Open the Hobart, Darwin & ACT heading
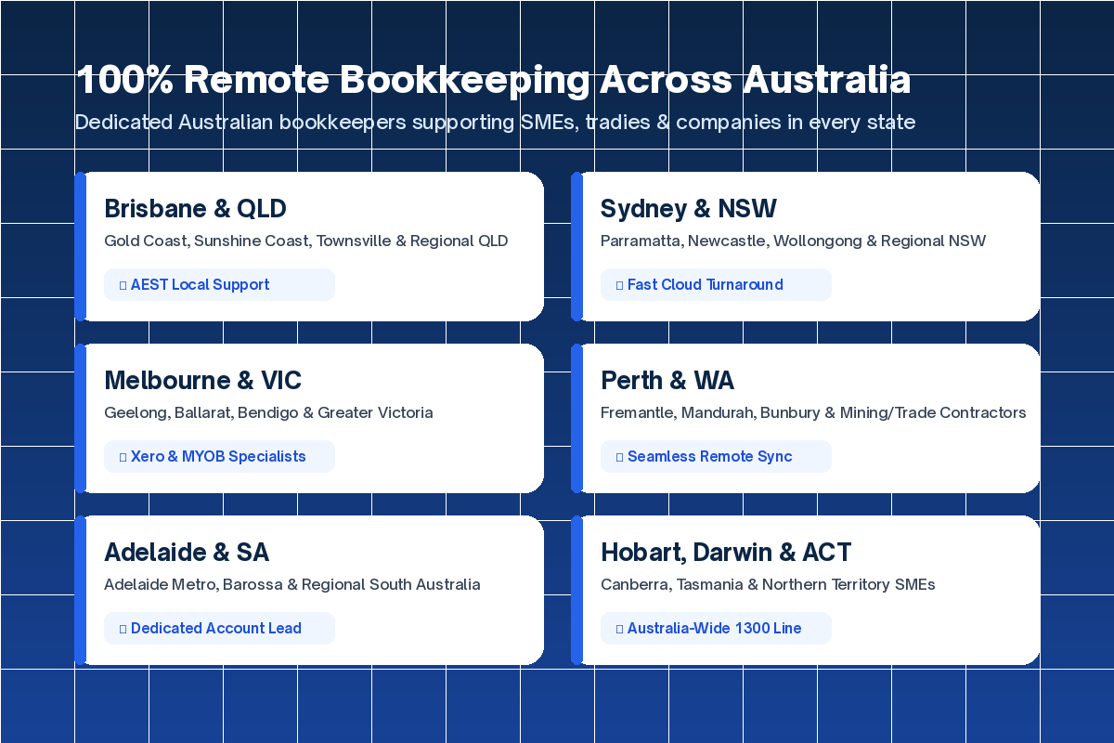Image resolution: width=1114 pixels, height=743 pixels. point(726,552)
